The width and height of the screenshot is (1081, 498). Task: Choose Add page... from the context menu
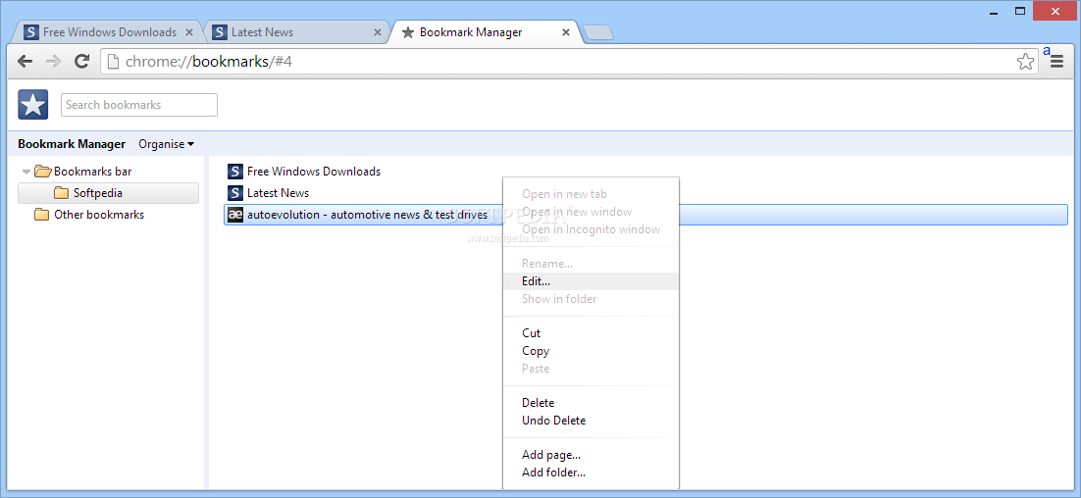click(x=591, y=455)
